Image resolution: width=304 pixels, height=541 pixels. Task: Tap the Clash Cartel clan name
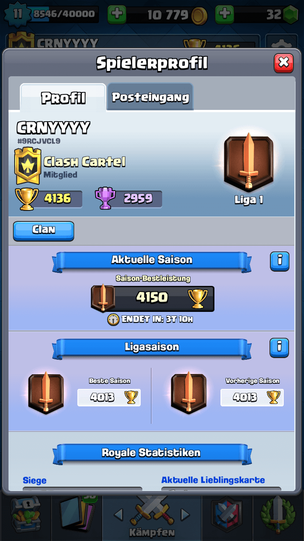point(85,162)
